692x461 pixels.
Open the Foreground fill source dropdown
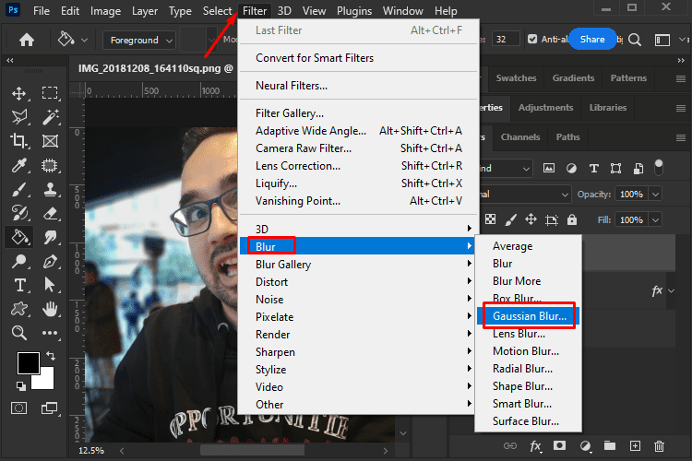[x=138, y=41]
